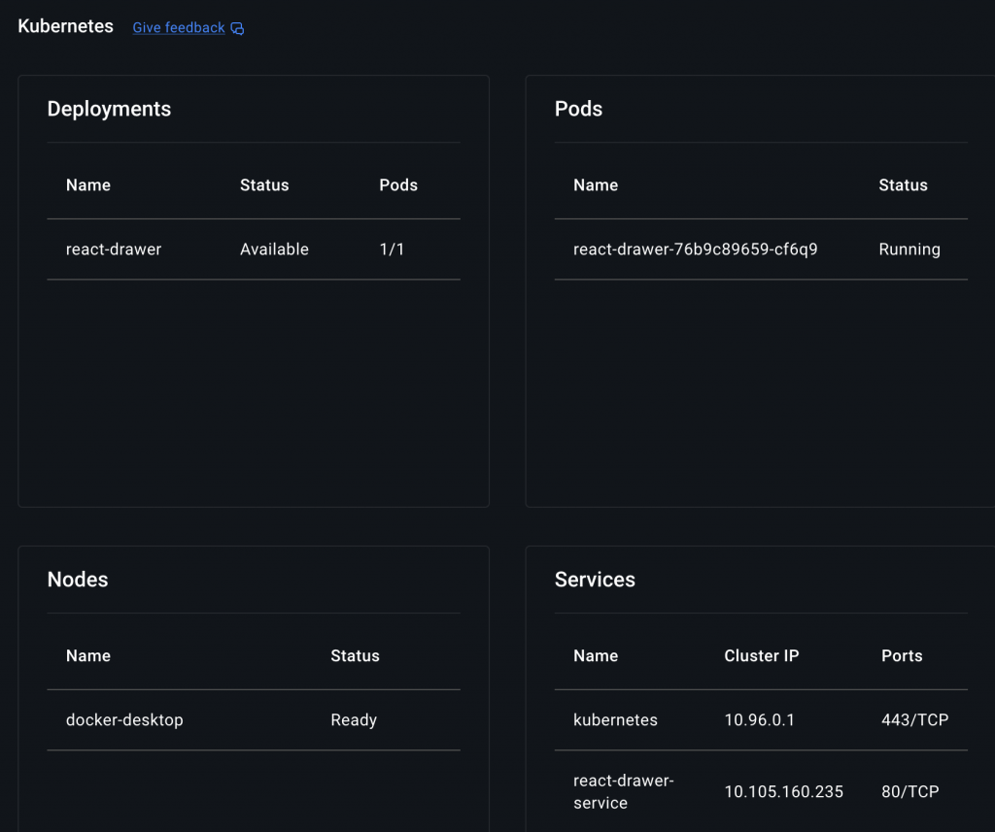The height and width of the screenshot is (832, 995).
Task: Click the Give feedback link
Action: tap(178, 28)
